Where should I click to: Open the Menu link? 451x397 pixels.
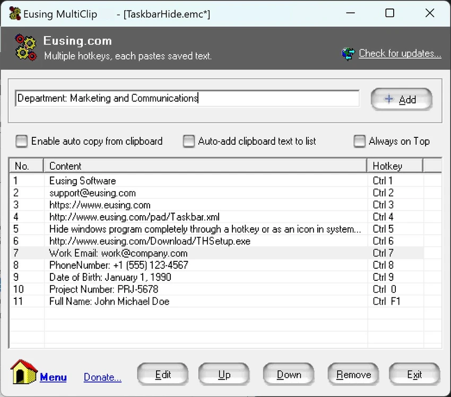coord(53,377)
